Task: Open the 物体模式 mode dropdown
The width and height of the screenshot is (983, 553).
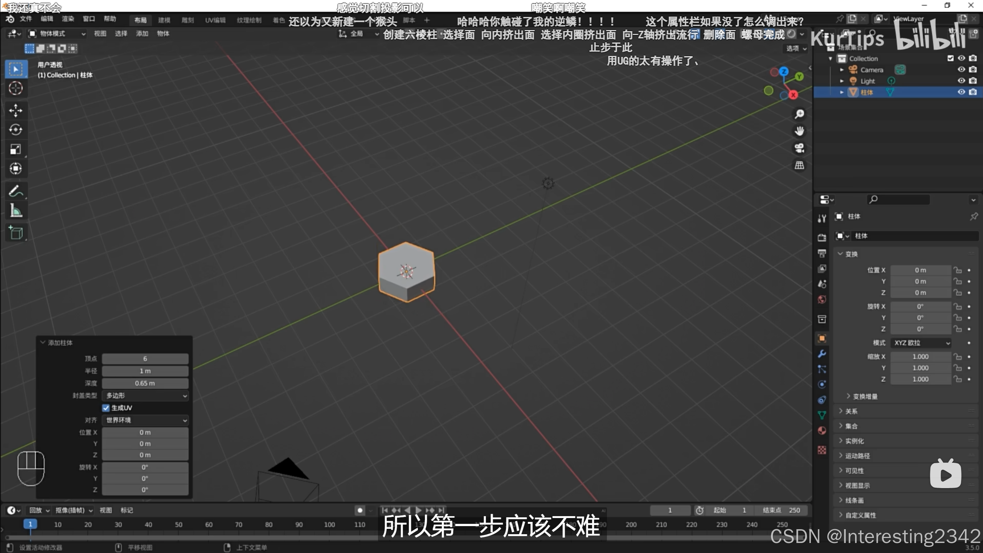Action: click(x=58, y=34)
